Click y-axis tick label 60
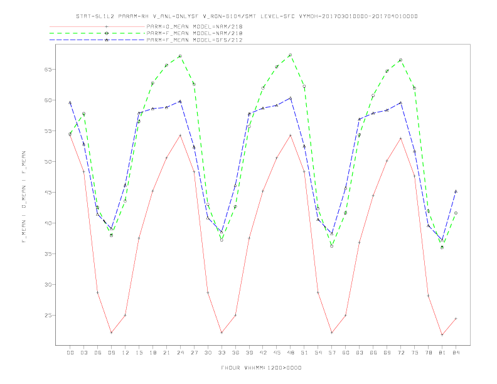497x384 pixels. pyautogui.click(x=48, y=100)
